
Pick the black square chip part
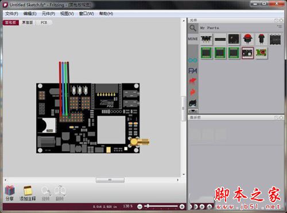234,39
